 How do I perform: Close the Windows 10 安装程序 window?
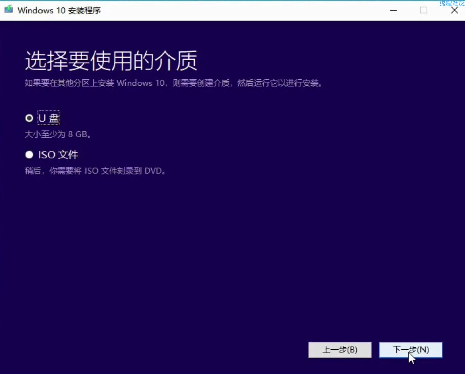point(454,10)
